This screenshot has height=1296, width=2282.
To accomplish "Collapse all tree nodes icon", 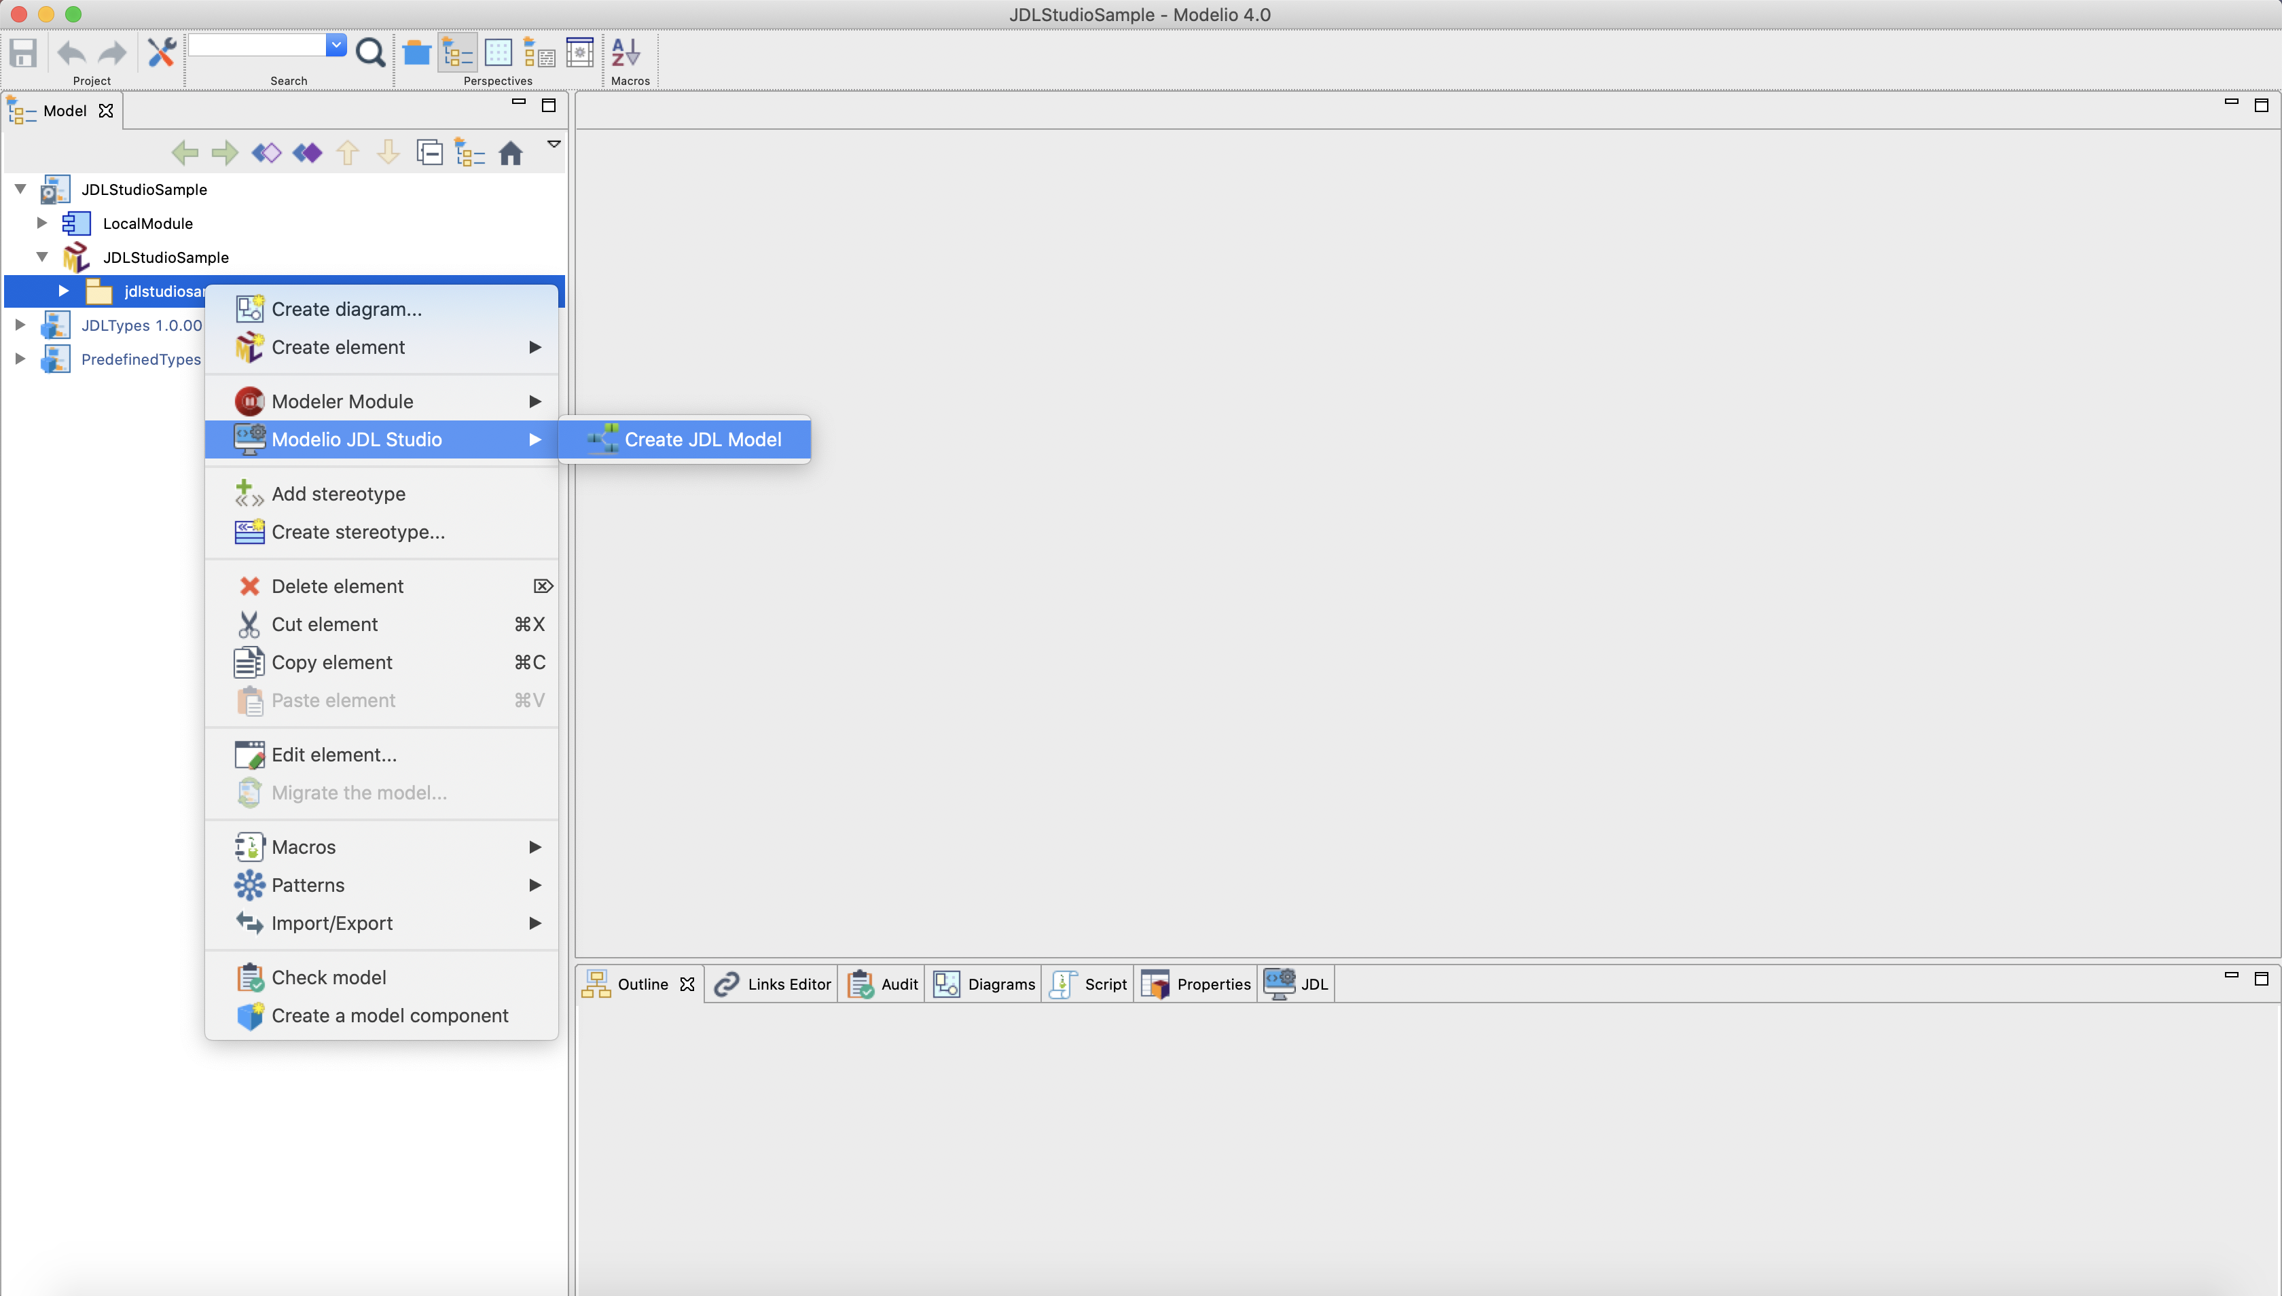I will pyautogui.click(x=429, y=153).
